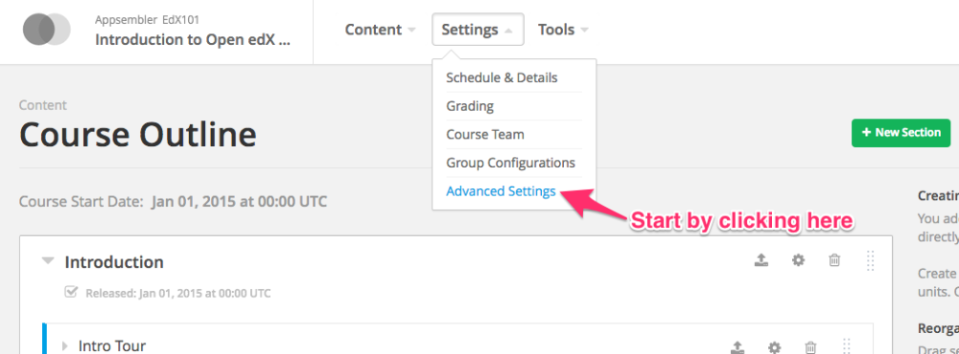Expand the Intro Tour subsection
The width and height of the screenshot is (959, 354).
[65, 346]
